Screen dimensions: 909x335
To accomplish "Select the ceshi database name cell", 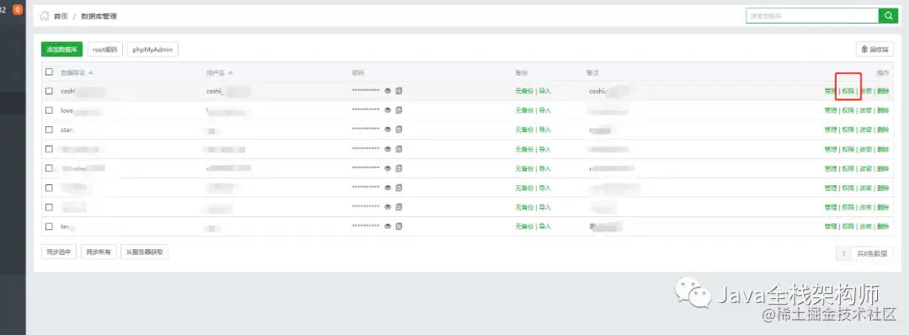I will click(x=82, y=91).
